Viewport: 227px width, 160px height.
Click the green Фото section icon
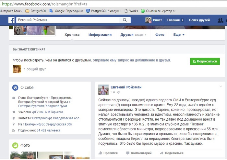click(15, 145)
